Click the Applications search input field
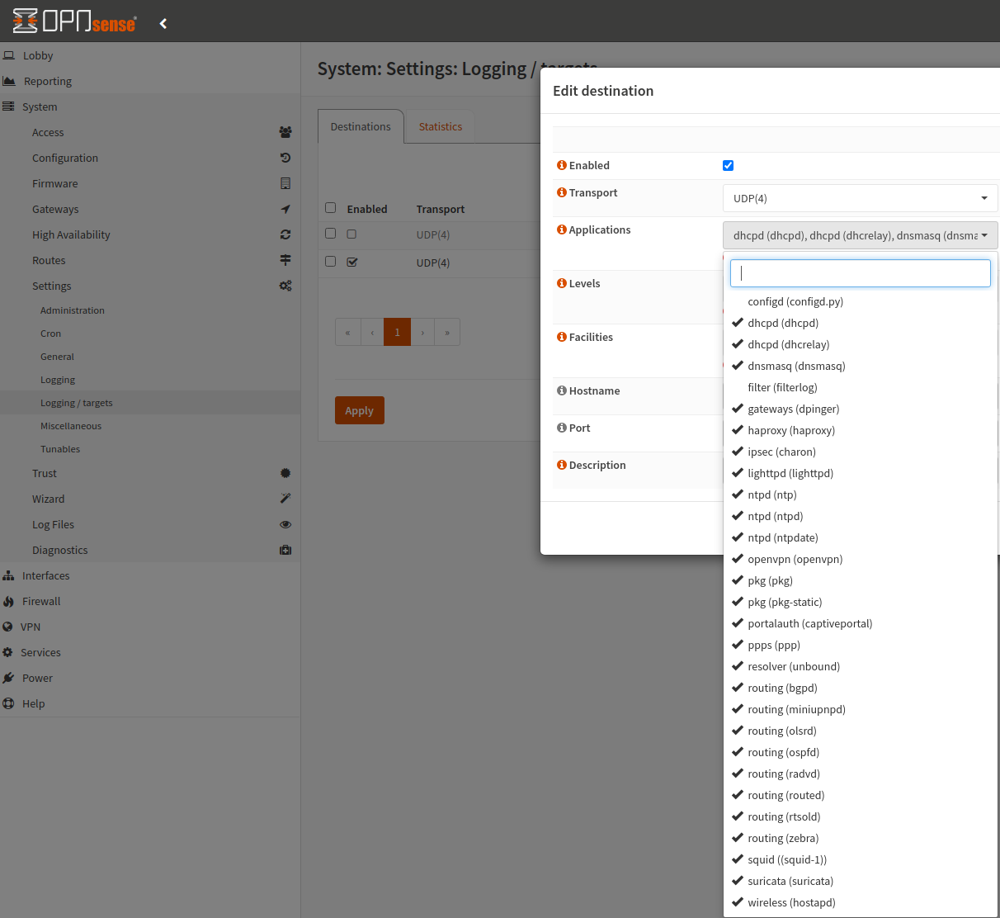The width and height of the screenshot is (1000, 918). click(x=861, y=273)
